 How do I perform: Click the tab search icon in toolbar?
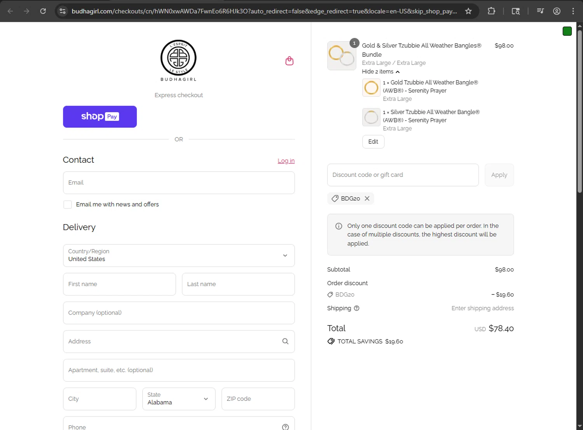point(516,11)
